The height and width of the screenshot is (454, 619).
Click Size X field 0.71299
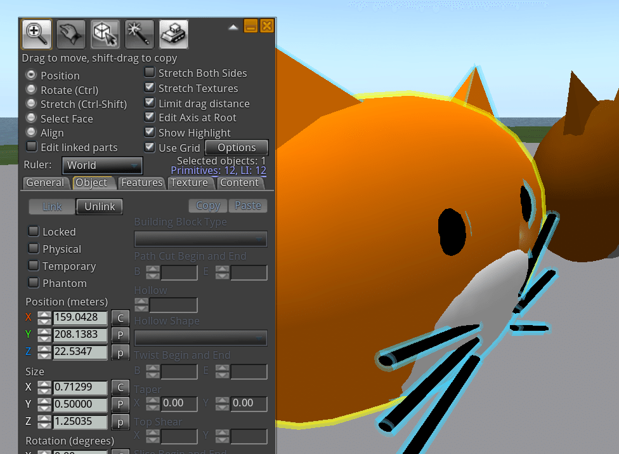[80, 387]
